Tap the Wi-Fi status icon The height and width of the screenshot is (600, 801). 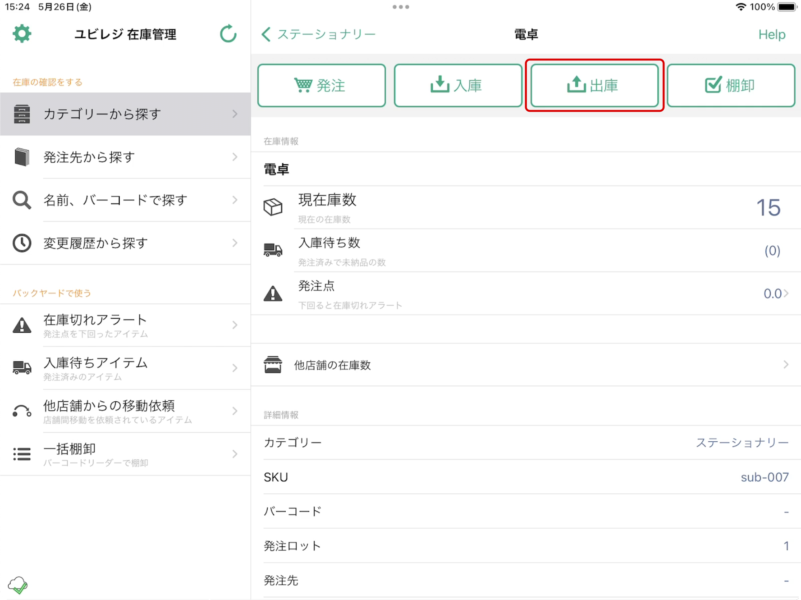[x=740, y=7]
